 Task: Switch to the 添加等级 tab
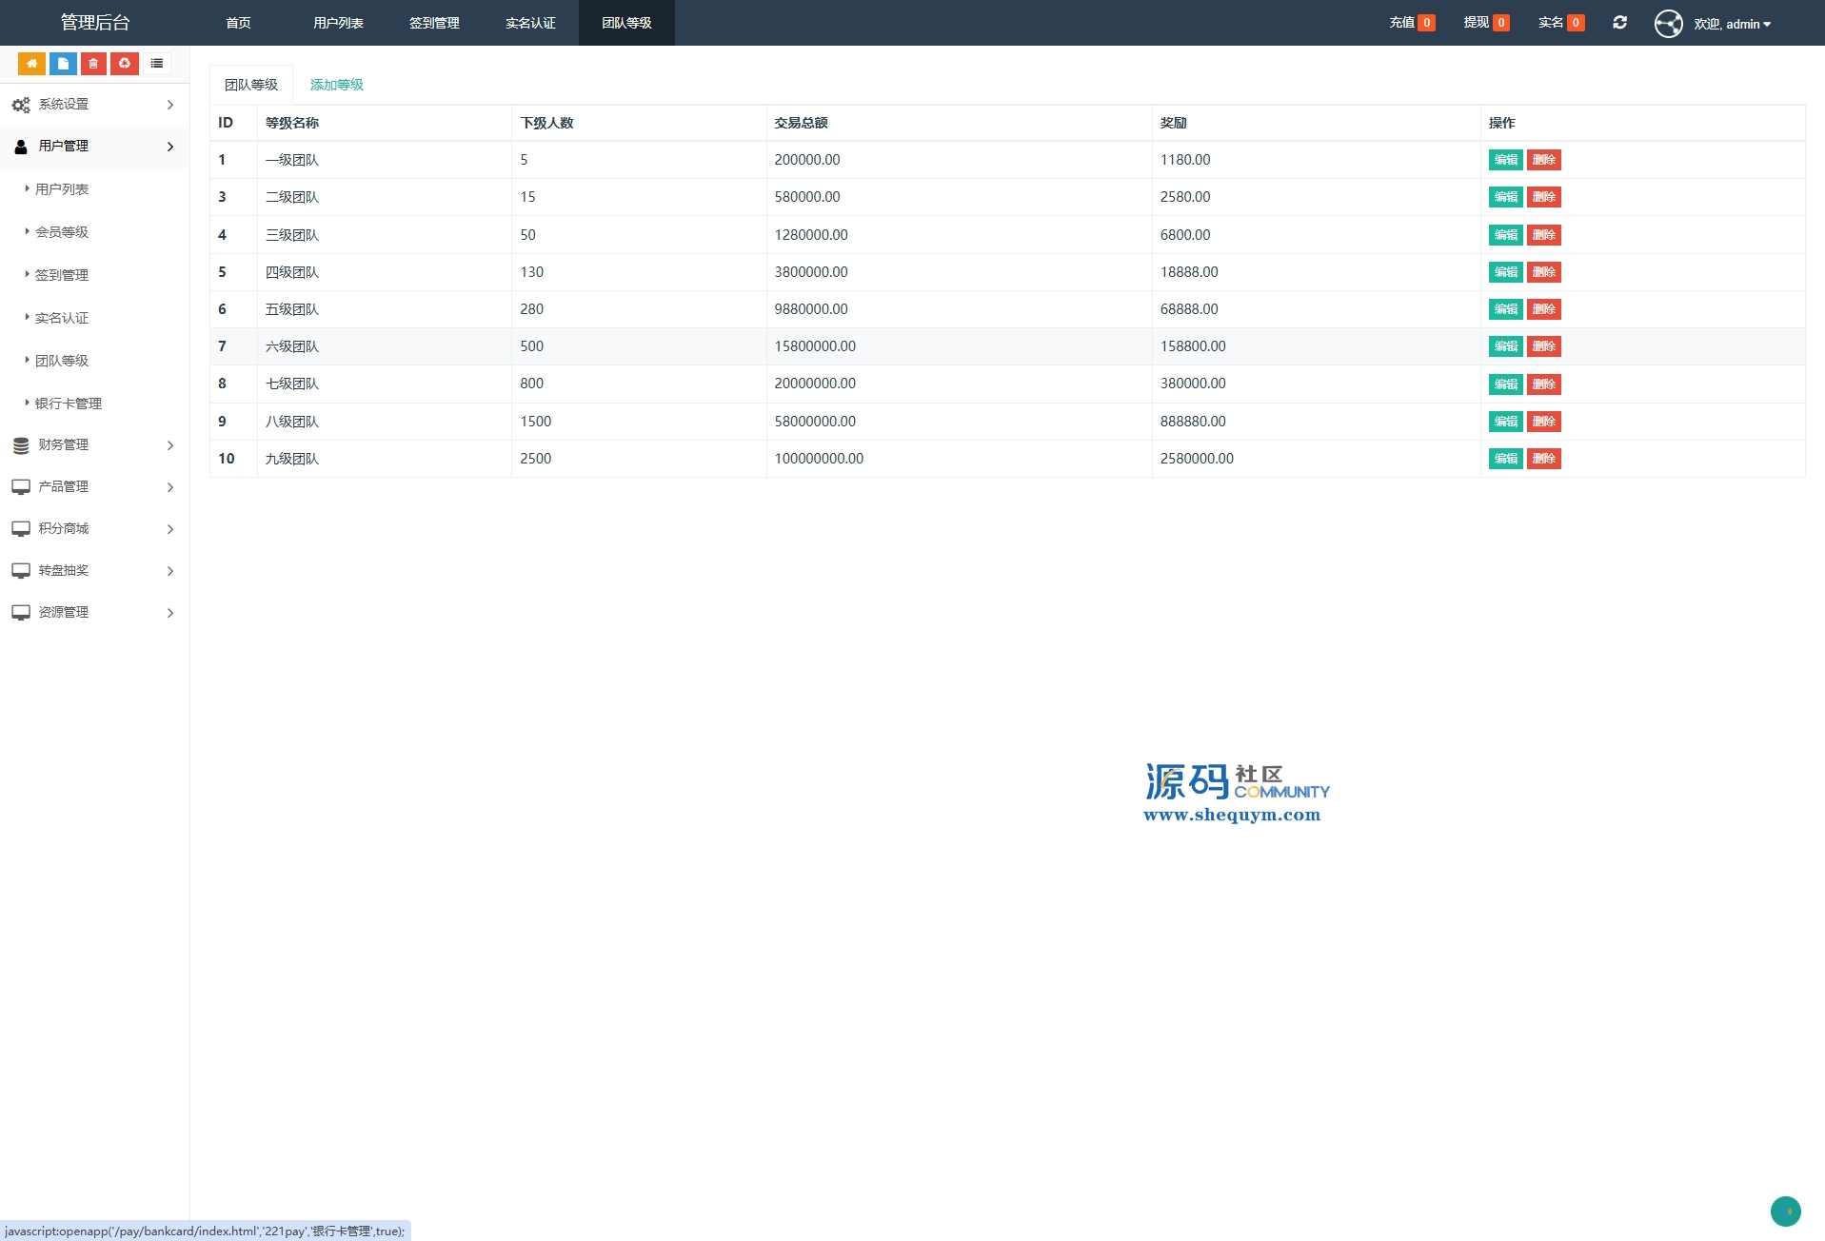(x=337, y=85)
